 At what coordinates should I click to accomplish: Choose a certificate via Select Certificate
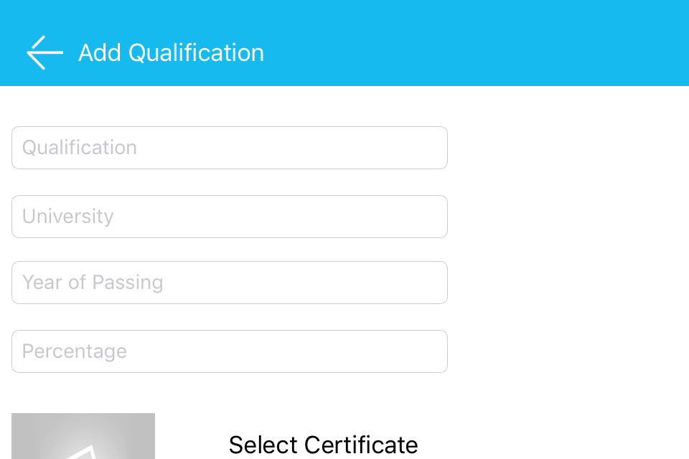tap(323, 445)
